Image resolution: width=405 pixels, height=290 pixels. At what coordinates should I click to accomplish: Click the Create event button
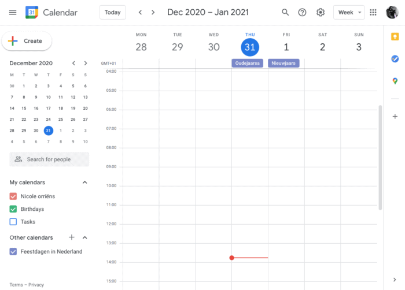27,41
